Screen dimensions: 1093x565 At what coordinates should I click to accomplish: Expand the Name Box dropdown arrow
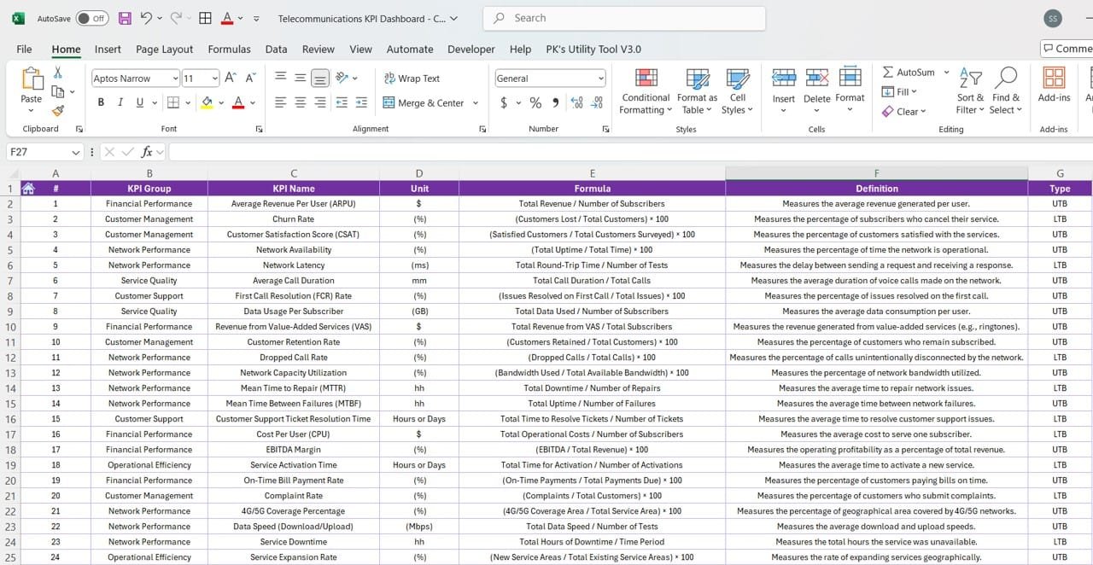[76, 152]
